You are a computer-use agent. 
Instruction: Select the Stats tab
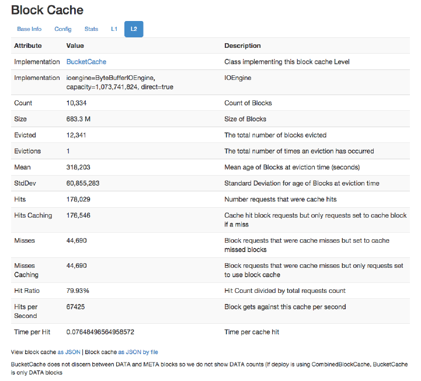(91, 29)
